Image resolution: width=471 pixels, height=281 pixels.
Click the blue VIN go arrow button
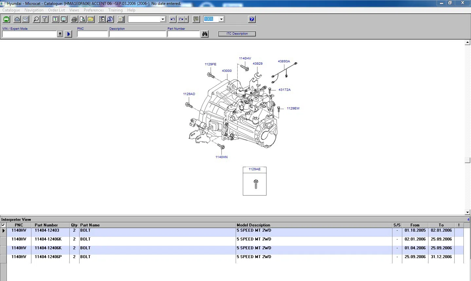click(68, 34)
